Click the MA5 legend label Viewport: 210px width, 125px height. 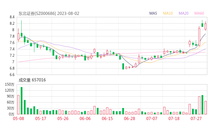(x=153, y=13)
